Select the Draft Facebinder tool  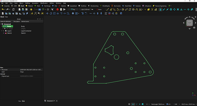(x=149, y=9)
